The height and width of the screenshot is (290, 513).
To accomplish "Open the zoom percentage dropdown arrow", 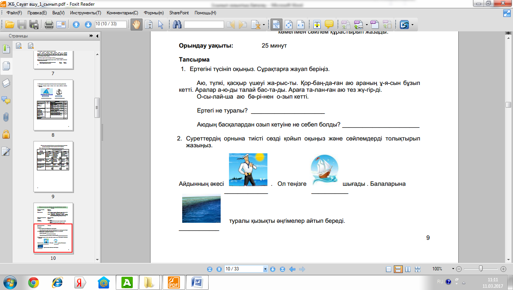I will click(453, 269).
